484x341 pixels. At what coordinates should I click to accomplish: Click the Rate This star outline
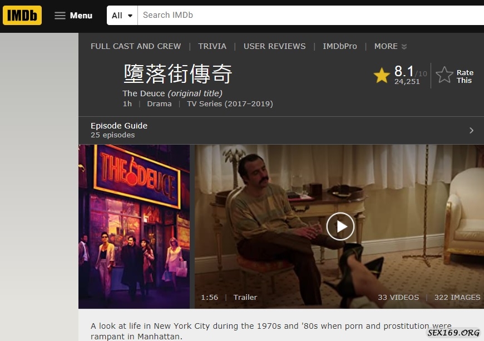(444, 75)
